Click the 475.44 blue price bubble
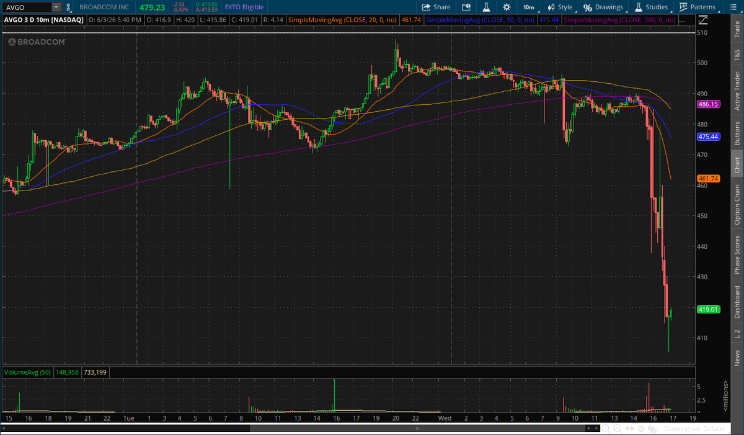The width and height of the screenshot is (744, 435). [x=707, y=136]
